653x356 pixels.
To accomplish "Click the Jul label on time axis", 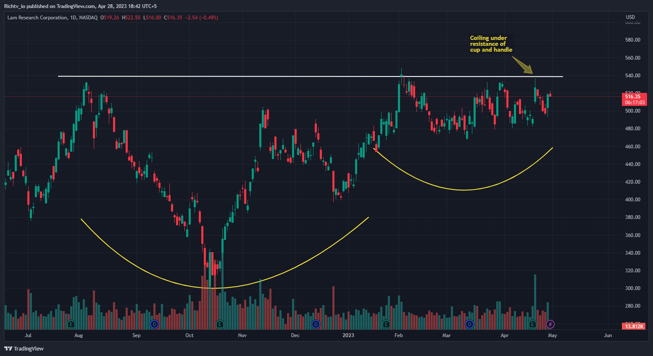I will (28, 335).
